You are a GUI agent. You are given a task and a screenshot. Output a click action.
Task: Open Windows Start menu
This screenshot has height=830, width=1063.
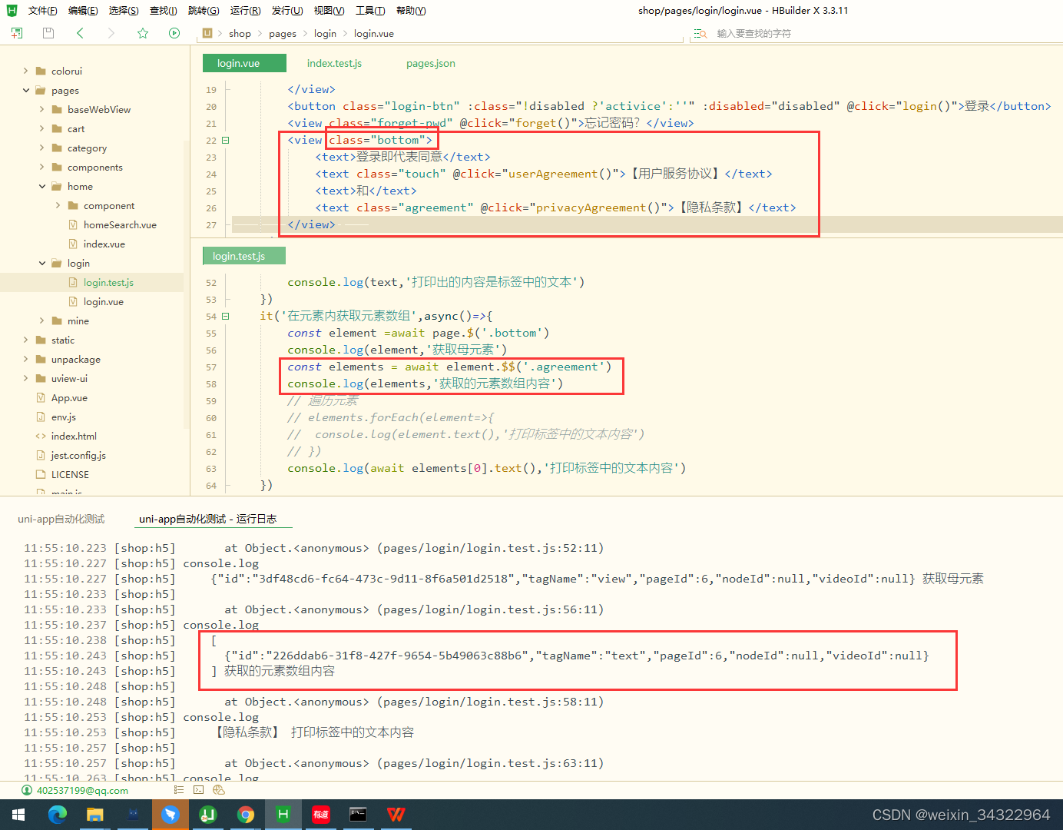(x=18, y=815)
